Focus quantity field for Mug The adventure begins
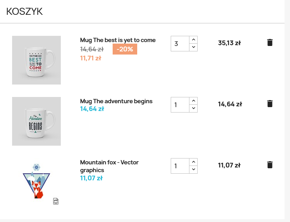290x222 pixels. 180,105
